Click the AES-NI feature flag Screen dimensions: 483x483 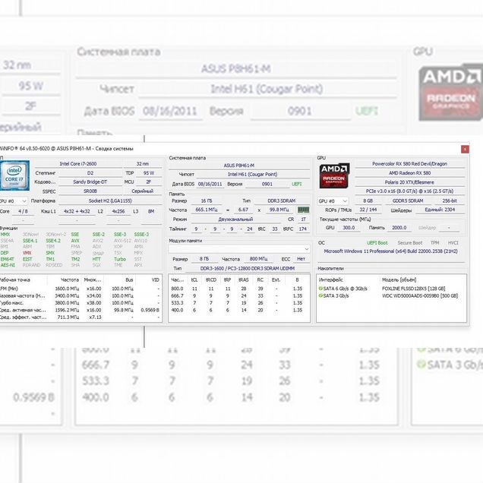8,265
